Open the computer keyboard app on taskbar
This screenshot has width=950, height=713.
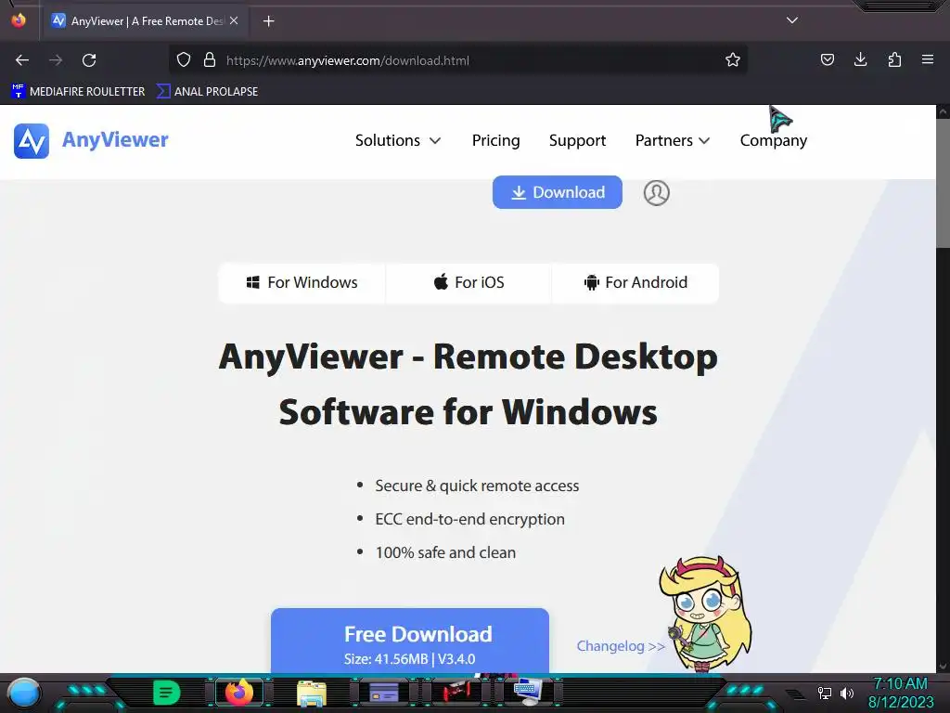[x=528, y=693]
